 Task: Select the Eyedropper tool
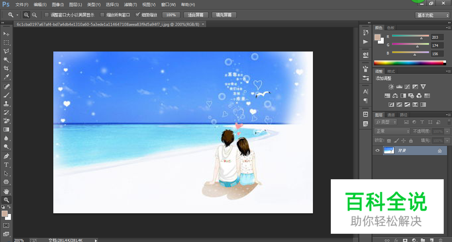click(x=6, y=77)
